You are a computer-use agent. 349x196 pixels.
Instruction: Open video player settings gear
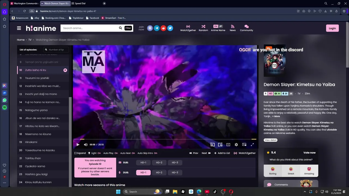point(236,145)
